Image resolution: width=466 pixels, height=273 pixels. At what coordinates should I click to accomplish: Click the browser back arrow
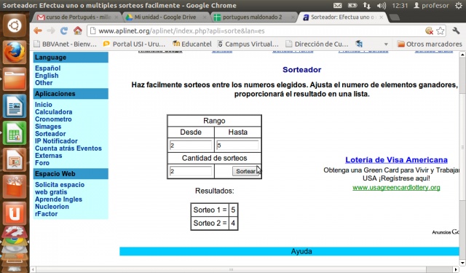point(38,31)
